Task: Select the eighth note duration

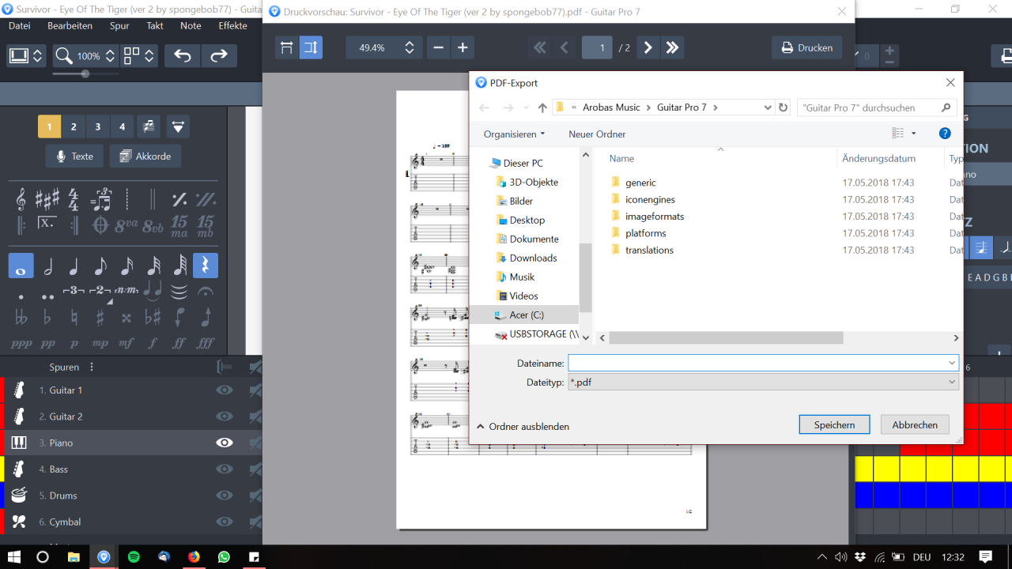Action: pyautogui.click(x=100, y=266)
